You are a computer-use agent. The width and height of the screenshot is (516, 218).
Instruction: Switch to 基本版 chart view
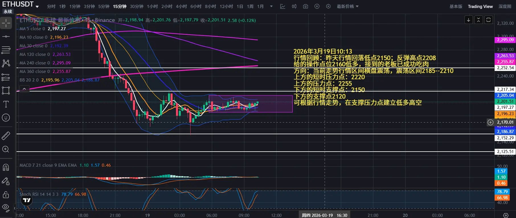point(456,6)
